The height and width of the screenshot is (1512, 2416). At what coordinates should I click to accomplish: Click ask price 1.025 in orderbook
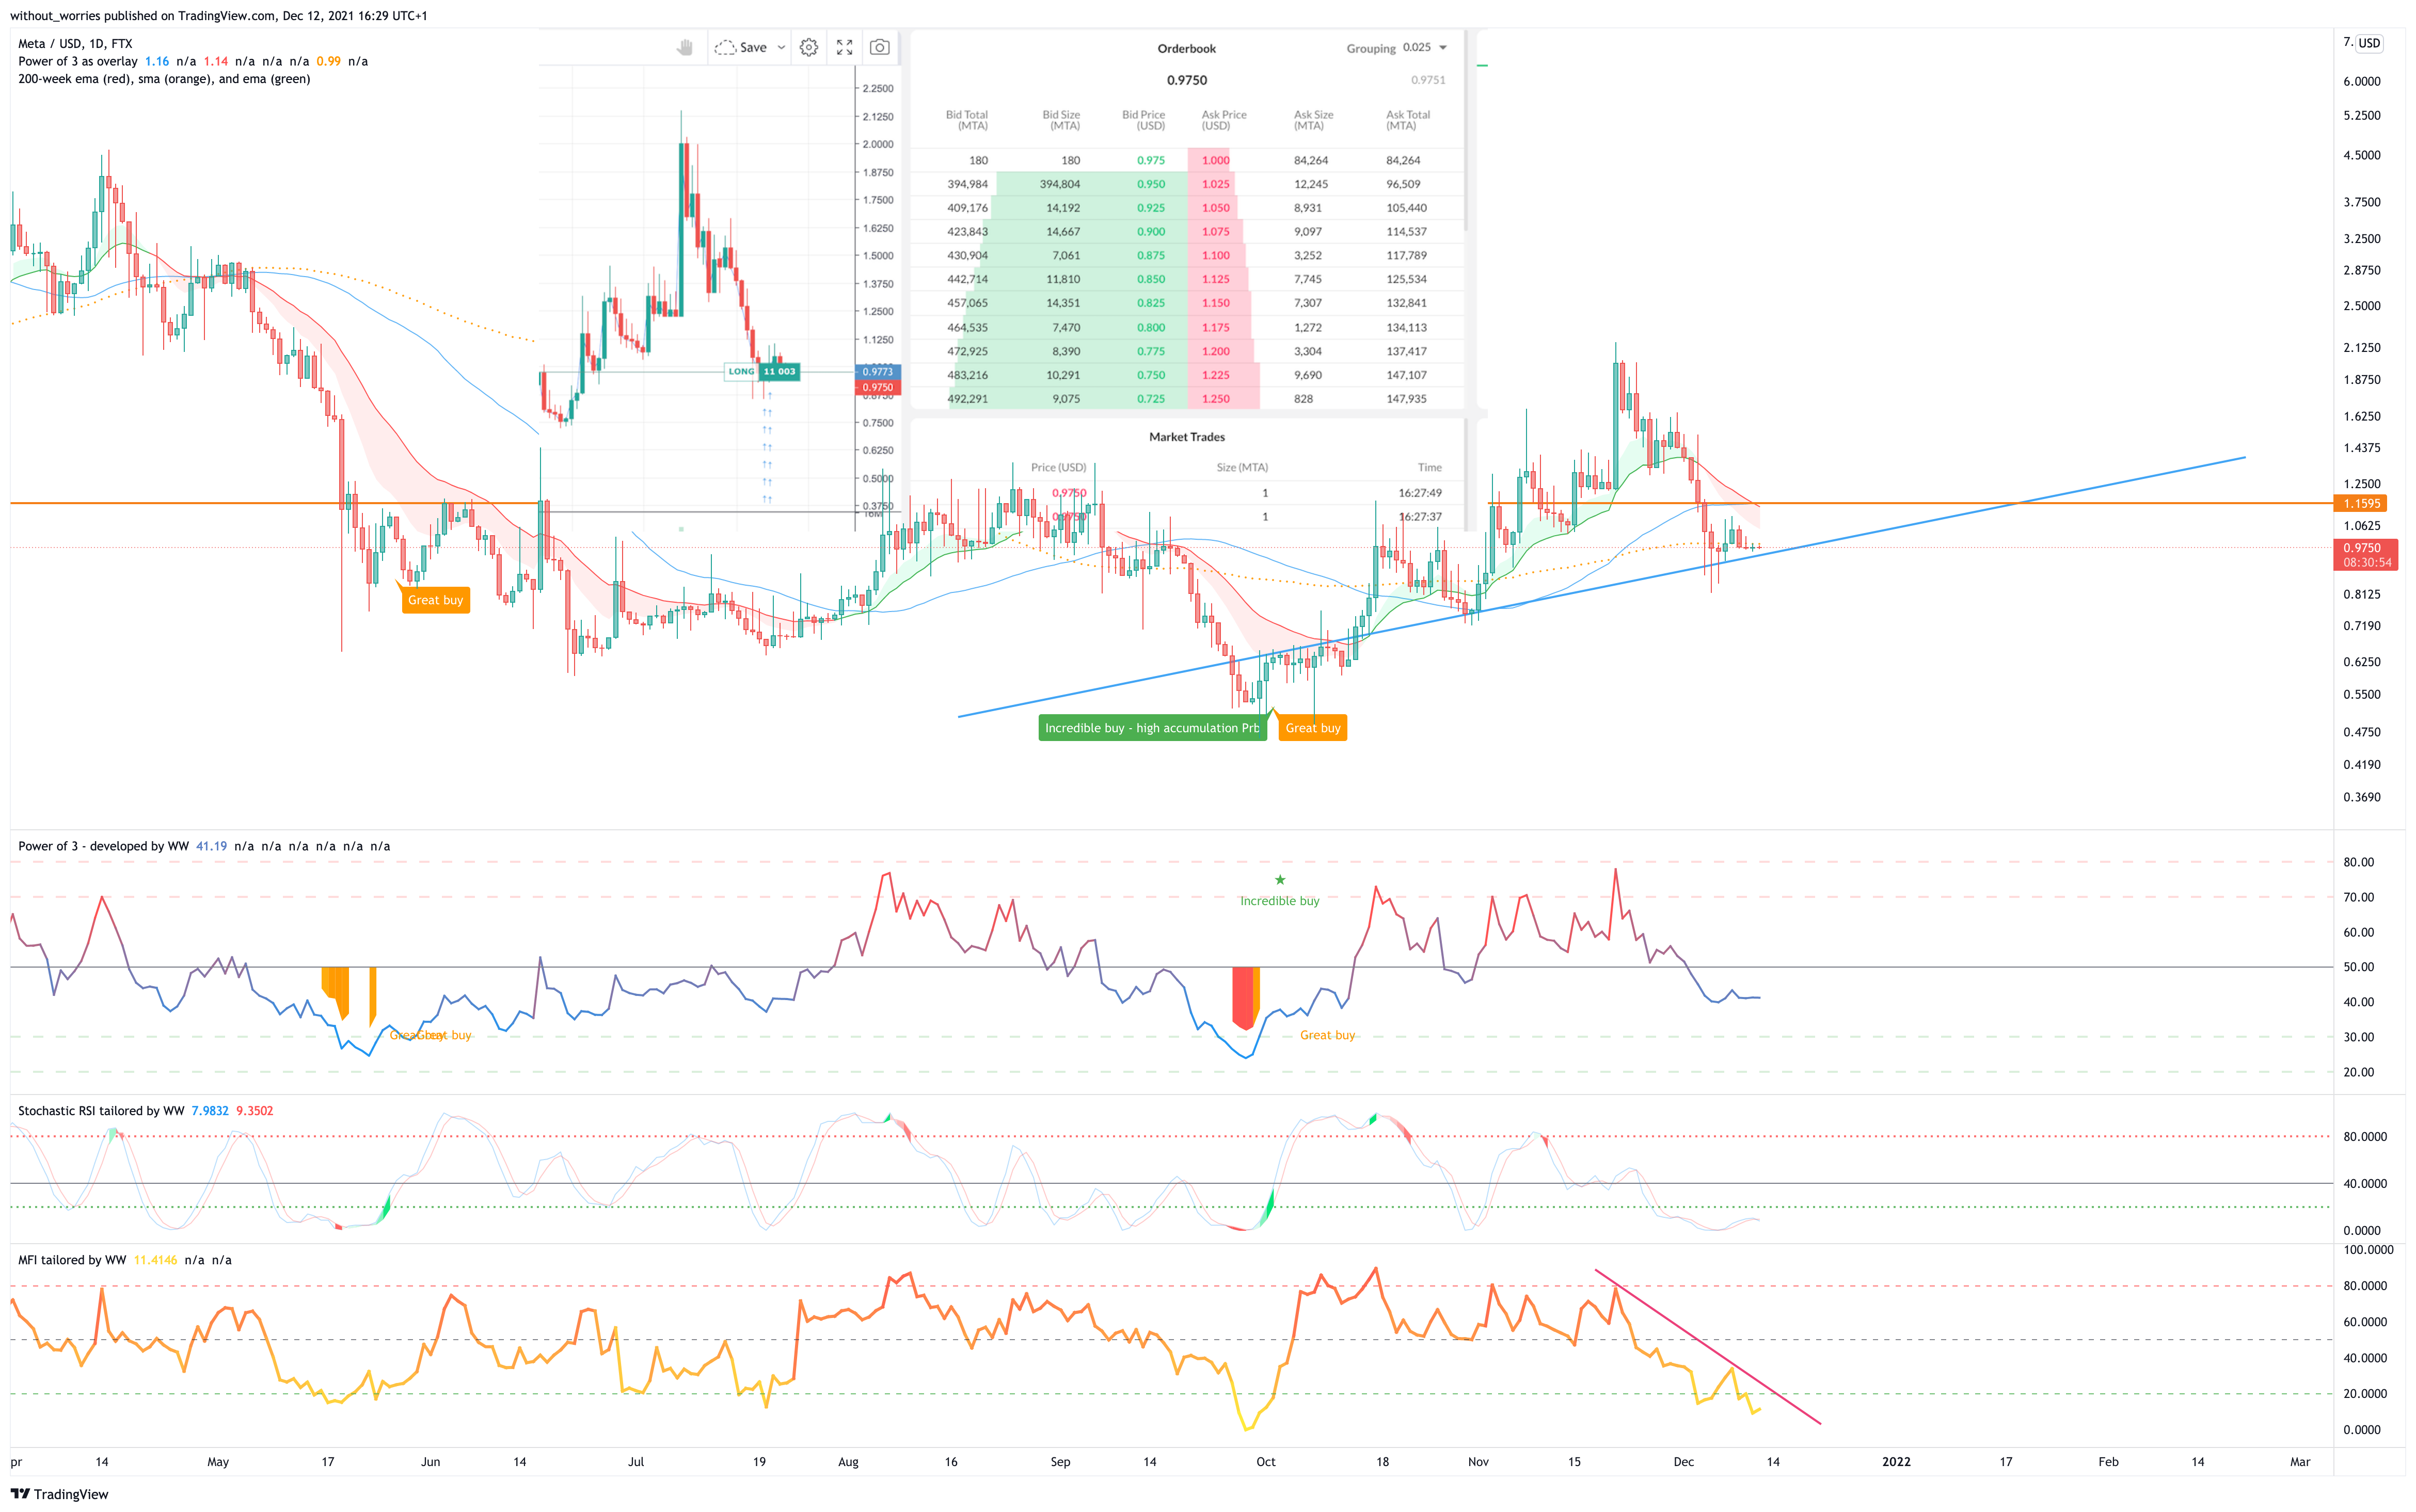click(1216, 184)
